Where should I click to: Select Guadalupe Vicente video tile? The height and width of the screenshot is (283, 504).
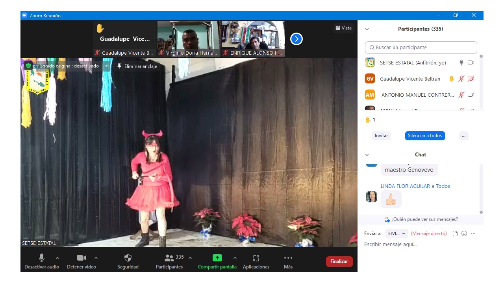125,39
